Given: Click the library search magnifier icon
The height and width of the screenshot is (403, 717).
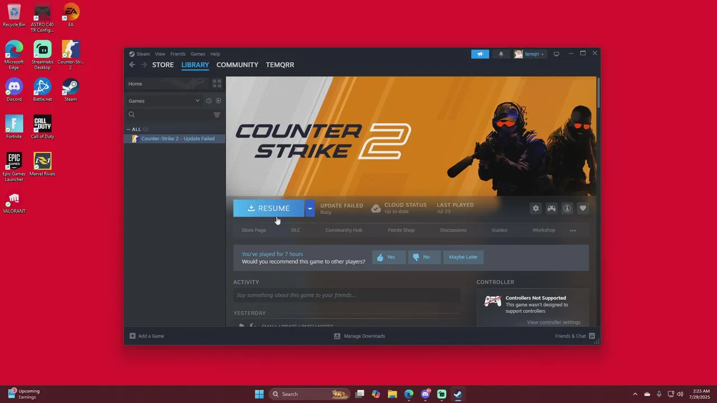Looking at the screenshot, I should [x=132, y=115].
